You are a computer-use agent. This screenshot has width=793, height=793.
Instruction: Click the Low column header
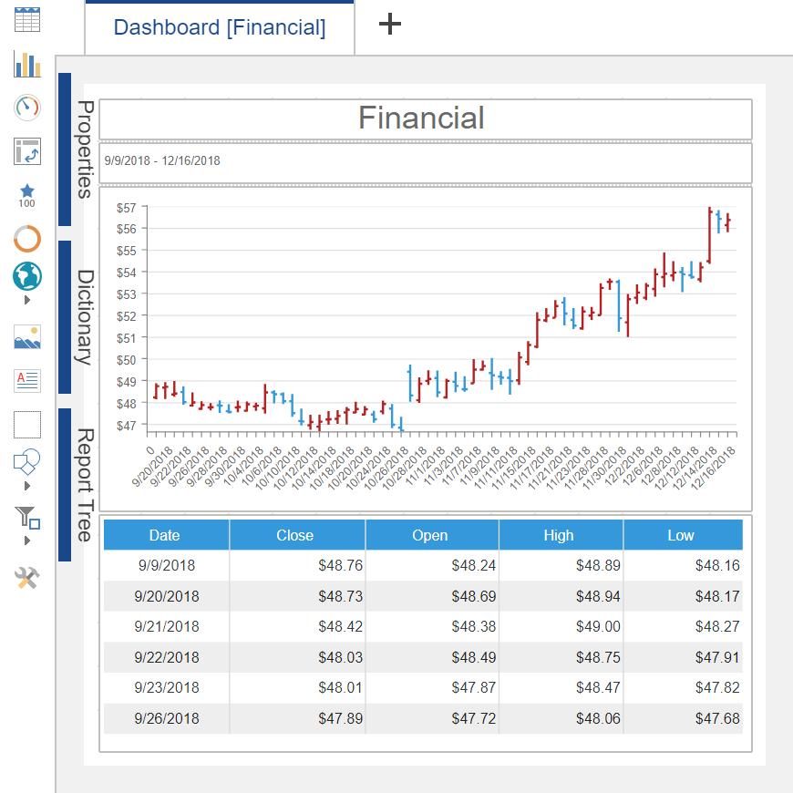(684, 535)
